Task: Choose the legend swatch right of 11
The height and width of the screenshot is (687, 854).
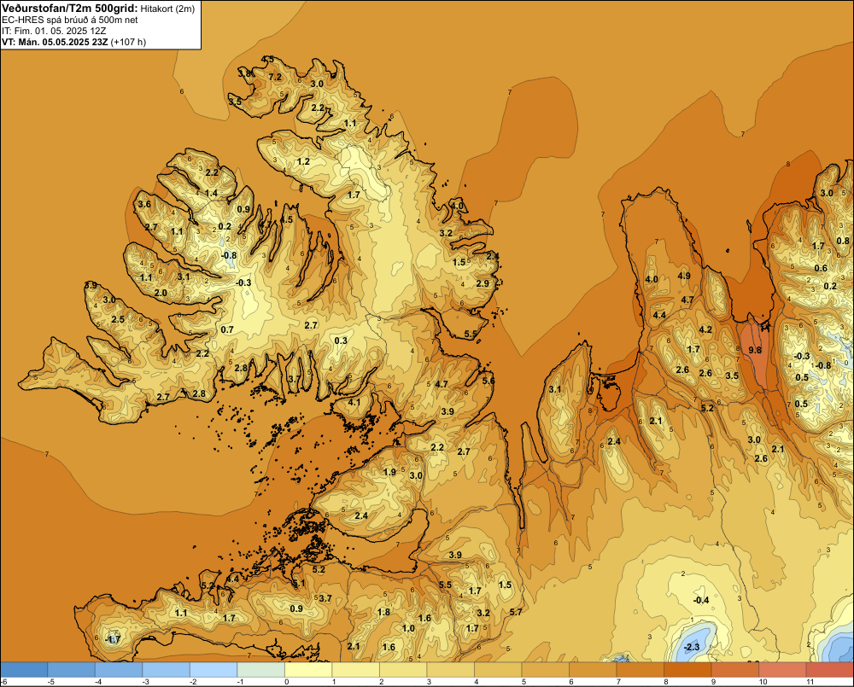Action: click(830, 670)
